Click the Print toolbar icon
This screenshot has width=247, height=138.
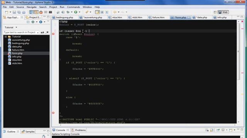coord(24,12)
